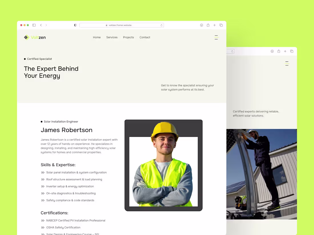This screenshot has width=314, height=235.
Task: Open downloads in the back Safari window
Action: [272, 51]
